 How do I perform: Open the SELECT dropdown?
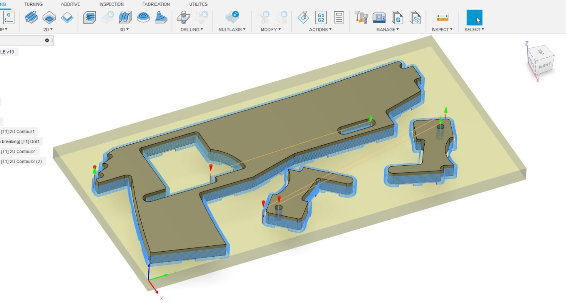tap(474, 30)
